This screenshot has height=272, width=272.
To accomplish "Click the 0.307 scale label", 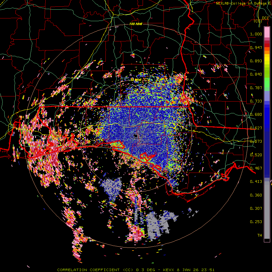I will [256, 209].
